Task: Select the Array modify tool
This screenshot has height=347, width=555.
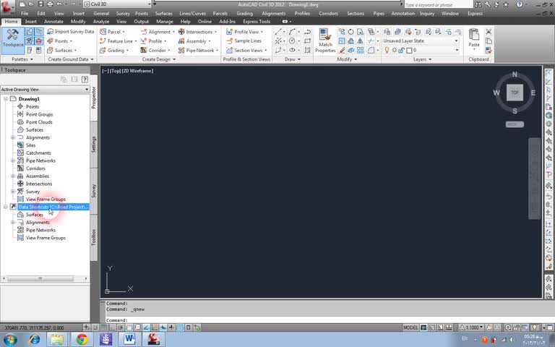Action: pos(360,51)
